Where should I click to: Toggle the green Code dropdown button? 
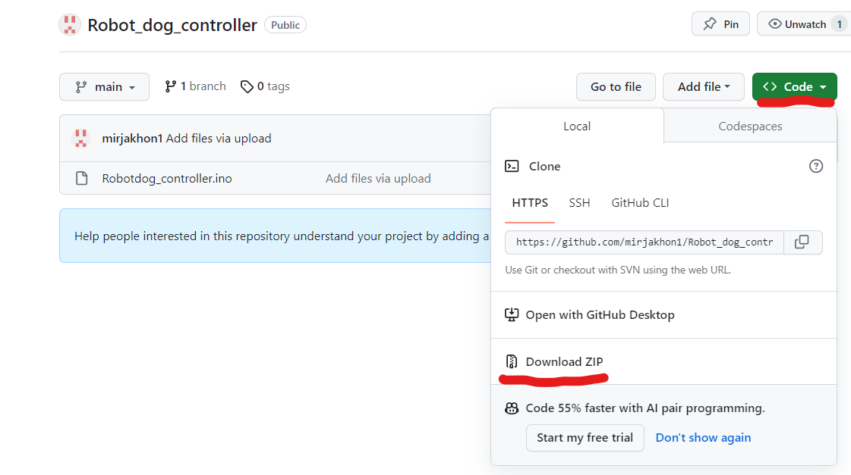[794, 87]
